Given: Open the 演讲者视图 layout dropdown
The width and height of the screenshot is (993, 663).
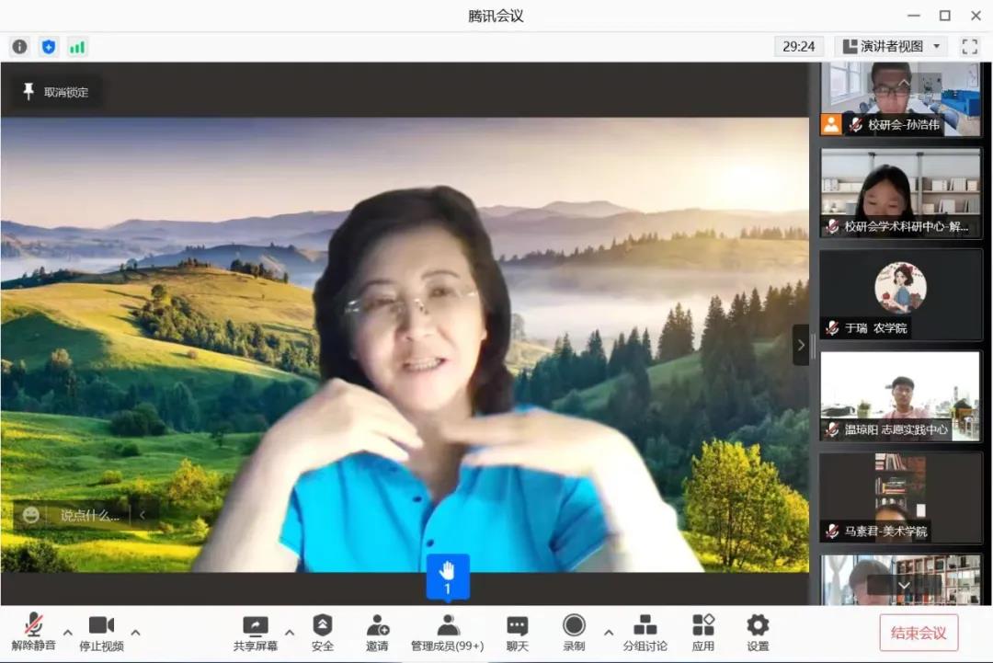Looking at the screenshot, I should pyautogui.click(x=891, y=46).
